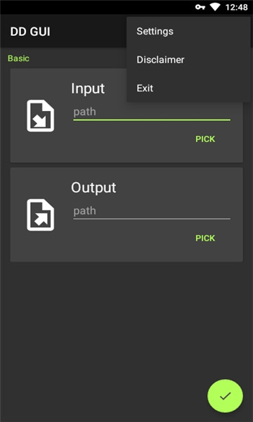The image size is (253, 422).
Task: Focus the Output path text field
Action: coord(152,211)
